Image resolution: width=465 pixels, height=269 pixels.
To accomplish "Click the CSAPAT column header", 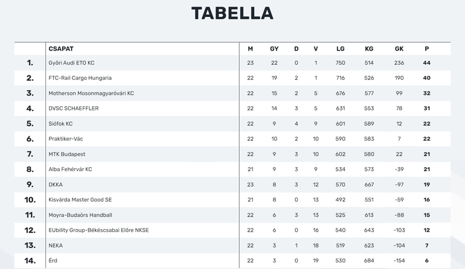I will tap(61, 49).
